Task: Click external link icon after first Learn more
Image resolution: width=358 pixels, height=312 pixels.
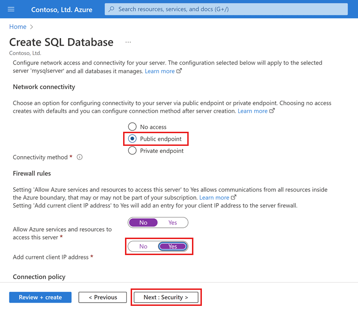Action: pos(179,71)
